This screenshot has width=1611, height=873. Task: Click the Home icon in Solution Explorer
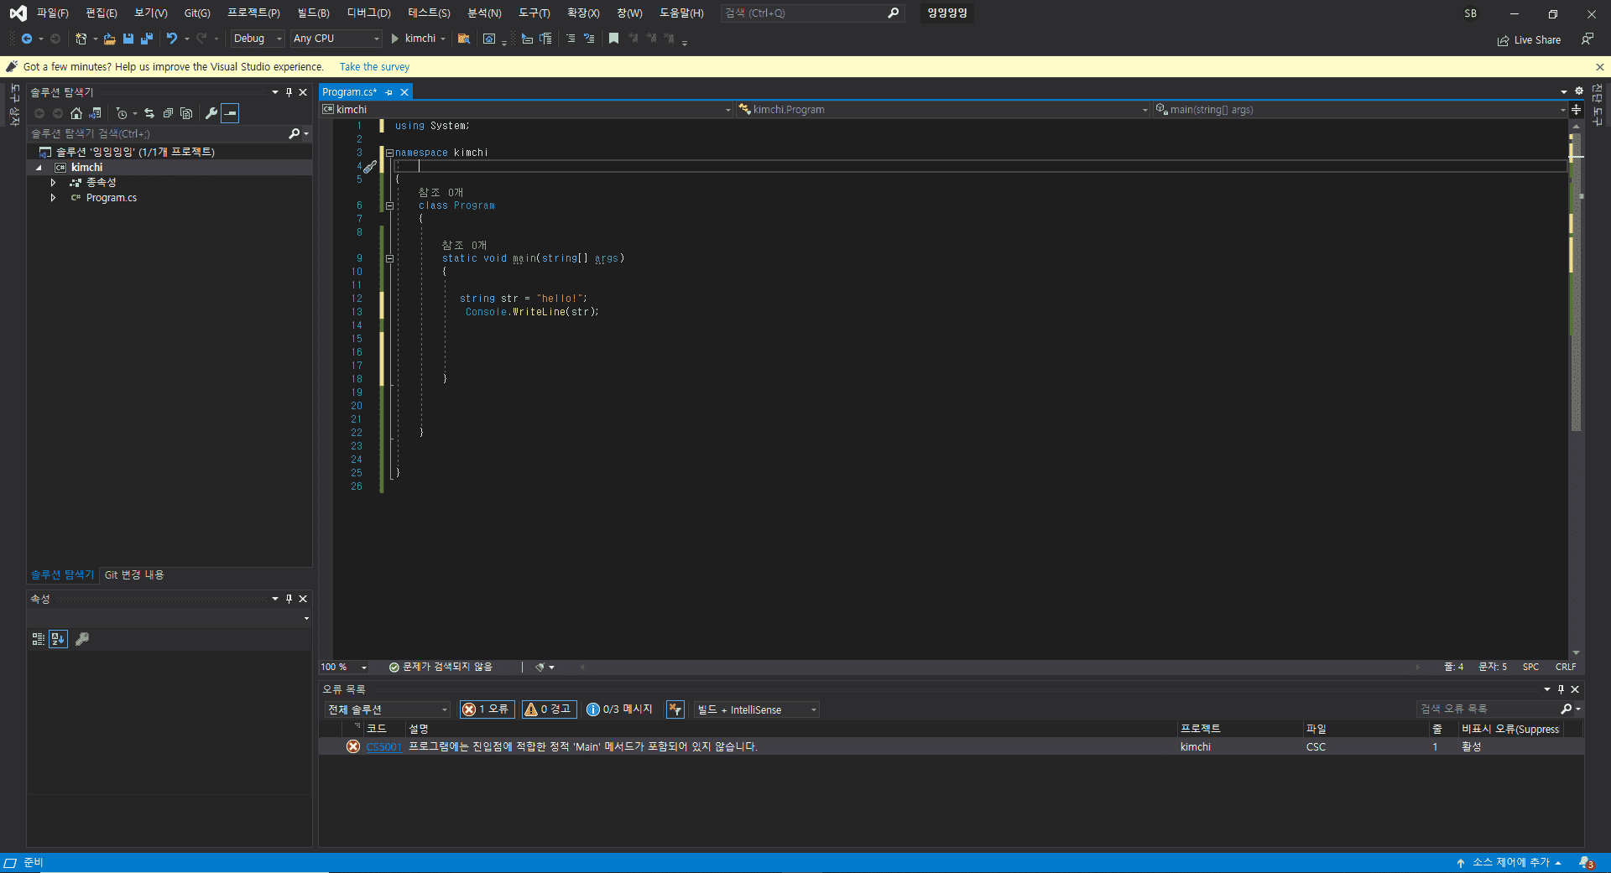[76, 113]
